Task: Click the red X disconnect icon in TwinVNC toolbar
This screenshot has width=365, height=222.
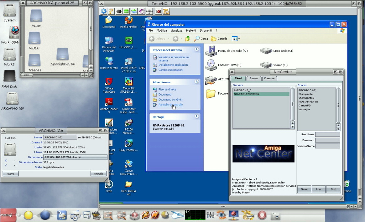Action: (159, 11)
